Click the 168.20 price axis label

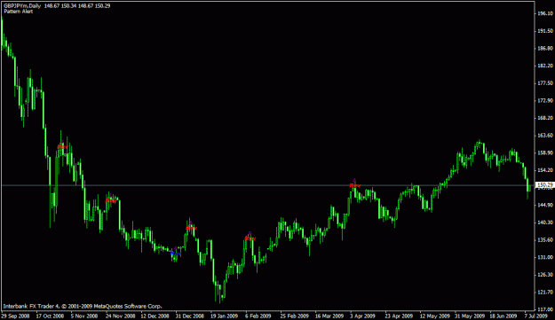point(545,118)
